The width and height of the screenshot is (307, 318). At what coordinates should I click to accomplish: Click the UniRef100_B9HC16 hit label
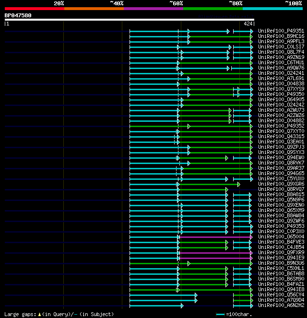pyautogui.click(x=281, y=36)
